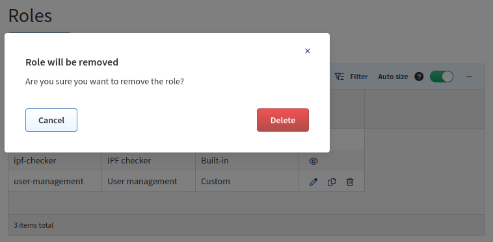Open the Filter funnel icon in table toolbar

[340, 77]
